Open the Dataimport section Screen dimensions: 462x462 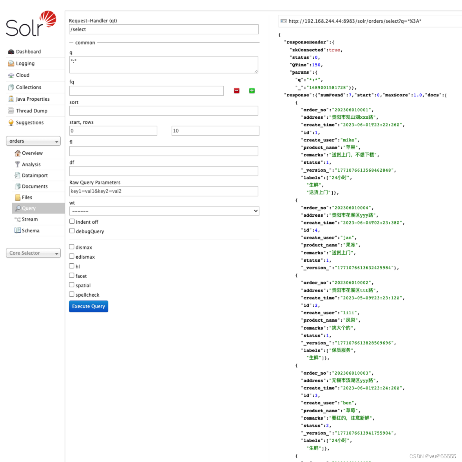tap(35, 175)
